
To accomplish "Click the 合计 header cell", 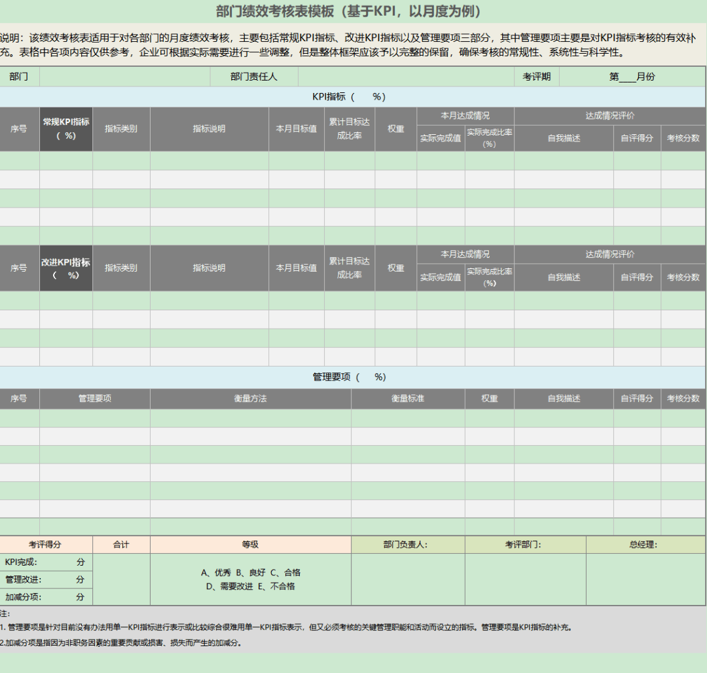I will pos(121,545).
